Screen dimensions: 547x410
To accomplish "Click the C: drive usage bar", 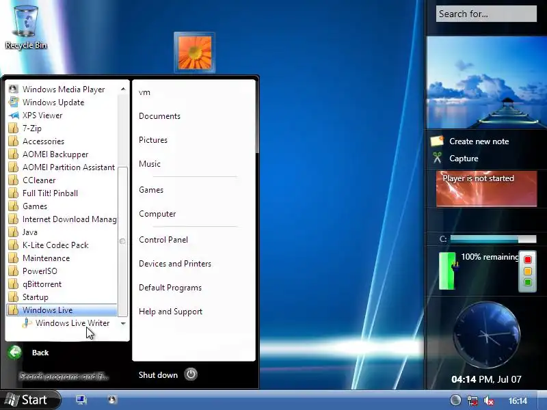I will pos(493,238).
